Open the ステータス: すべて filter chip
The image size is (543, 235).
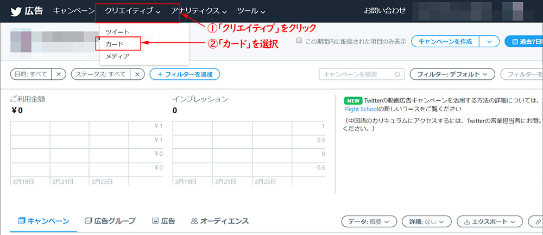[x=101, y=74]
